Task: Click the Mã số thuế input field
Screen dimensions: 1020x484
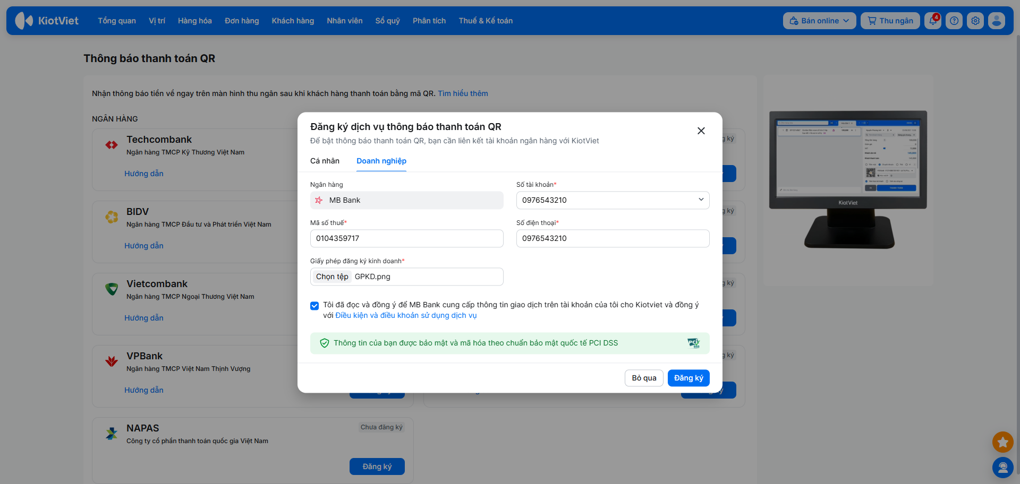Action: (406, 238)
